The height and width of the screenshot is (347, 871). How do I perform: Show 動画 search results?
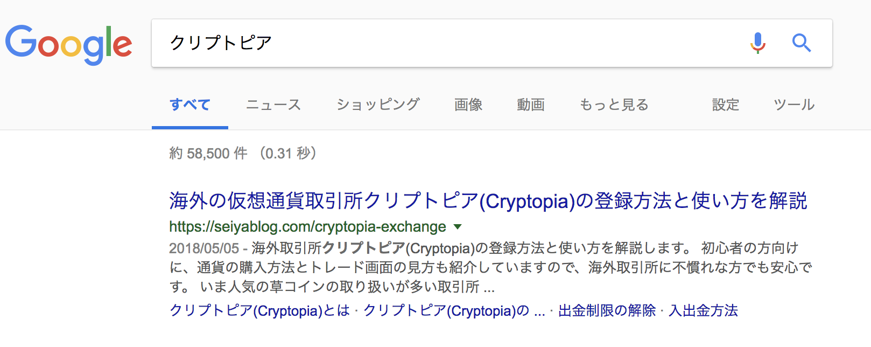tap(531, 105)
